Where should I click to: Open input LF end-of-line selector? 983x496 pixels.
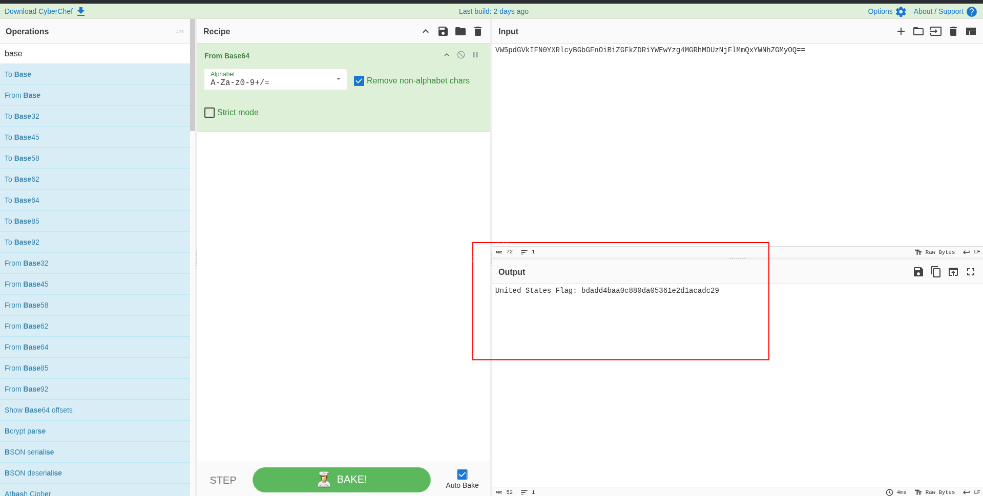pyautogui.click(x=972, y=252)
